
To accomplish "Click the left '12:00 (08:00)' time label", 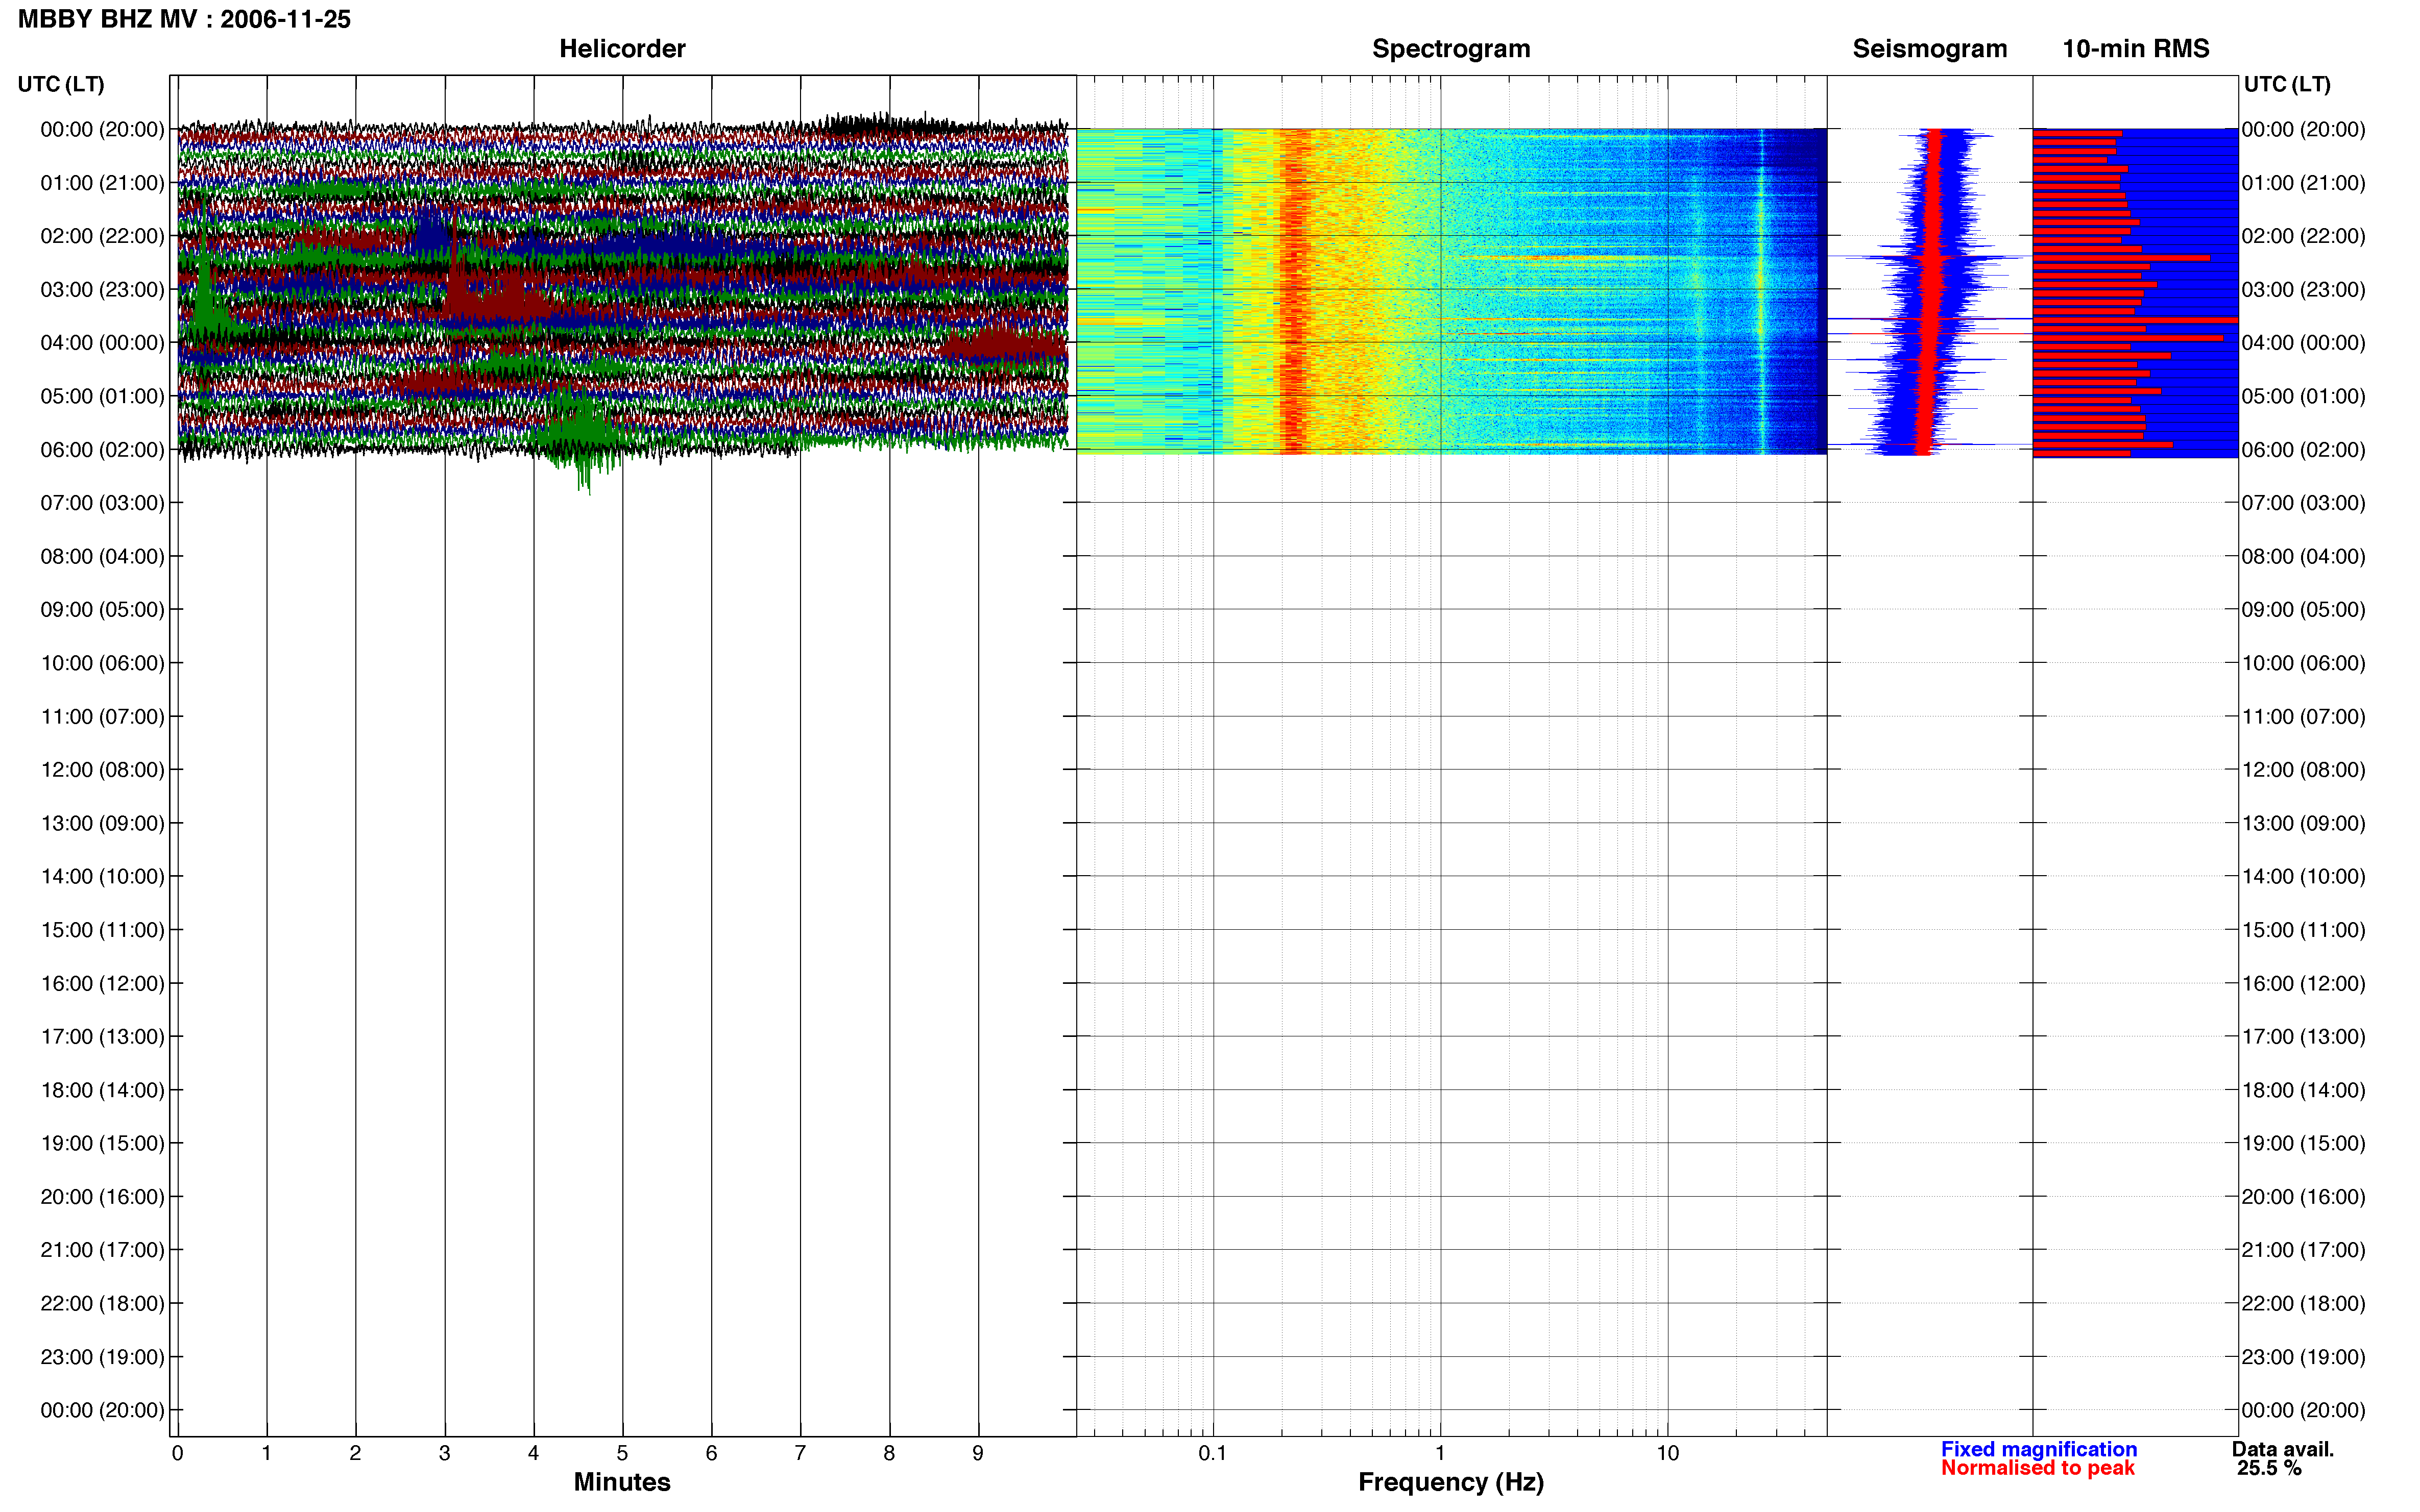I will coord(102,769).
